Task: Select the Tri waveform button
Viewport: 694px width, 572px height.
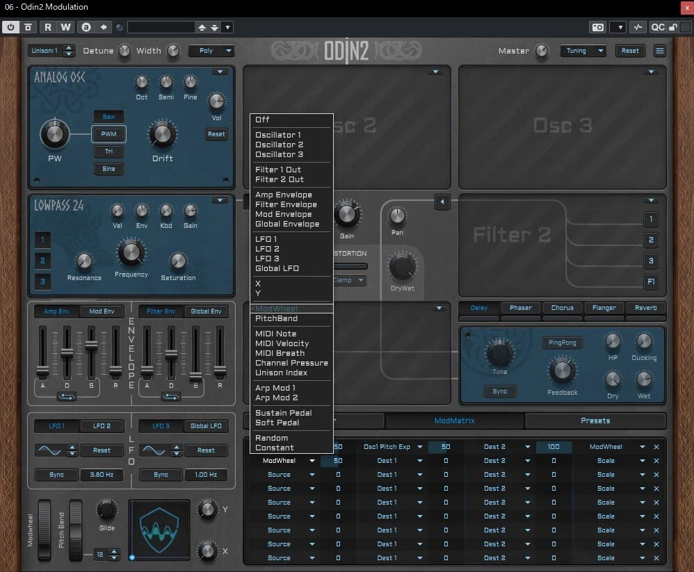Action: (x=108, y=152)
